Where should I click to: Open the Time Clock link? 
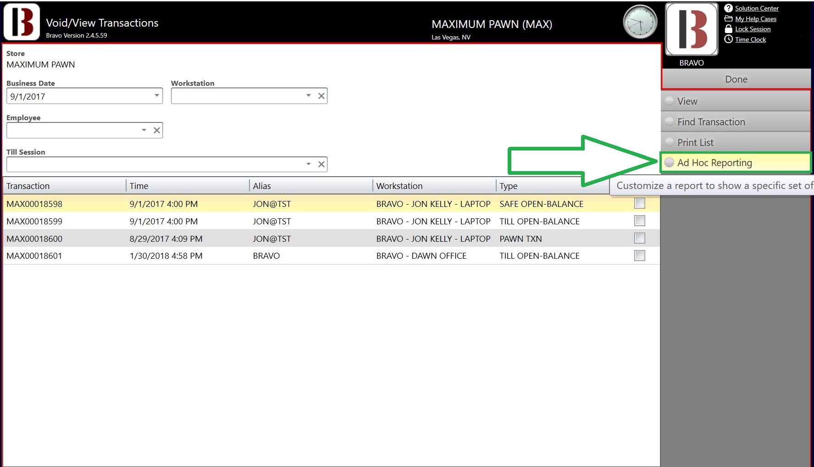click(750, 39)
